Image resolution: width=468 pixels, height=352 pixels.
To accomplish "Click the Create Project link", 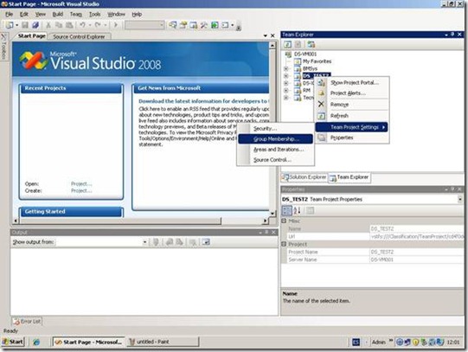I will coord(81,190).
